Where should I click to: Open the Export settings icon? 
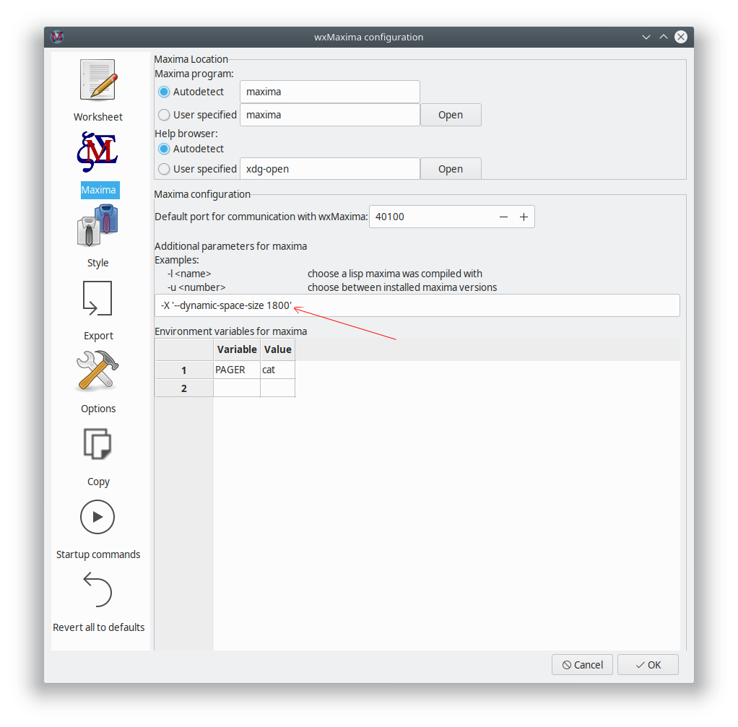(97, 298)
